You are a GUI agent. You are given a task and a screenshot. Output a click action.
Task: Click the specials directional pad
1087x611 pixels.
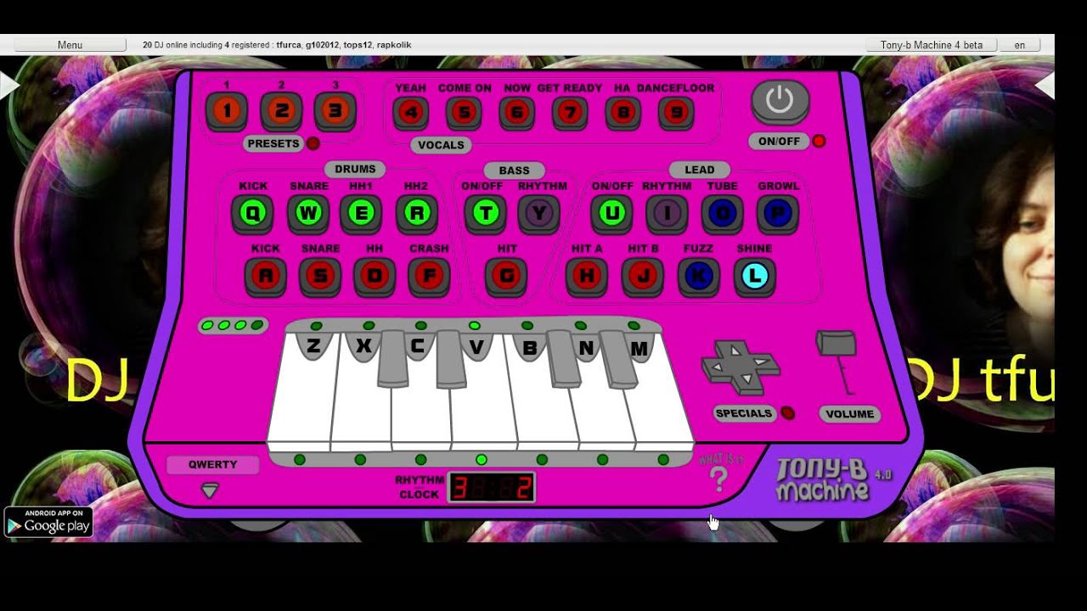click(x=741, y=367)
